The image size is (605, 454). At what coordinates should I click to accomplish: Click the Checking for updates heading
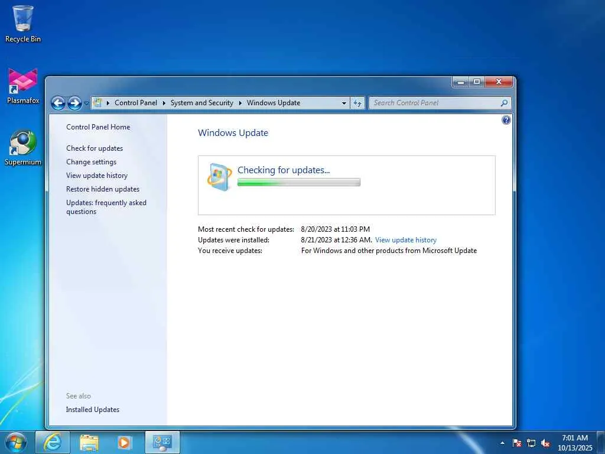click(x=284, y=170)
